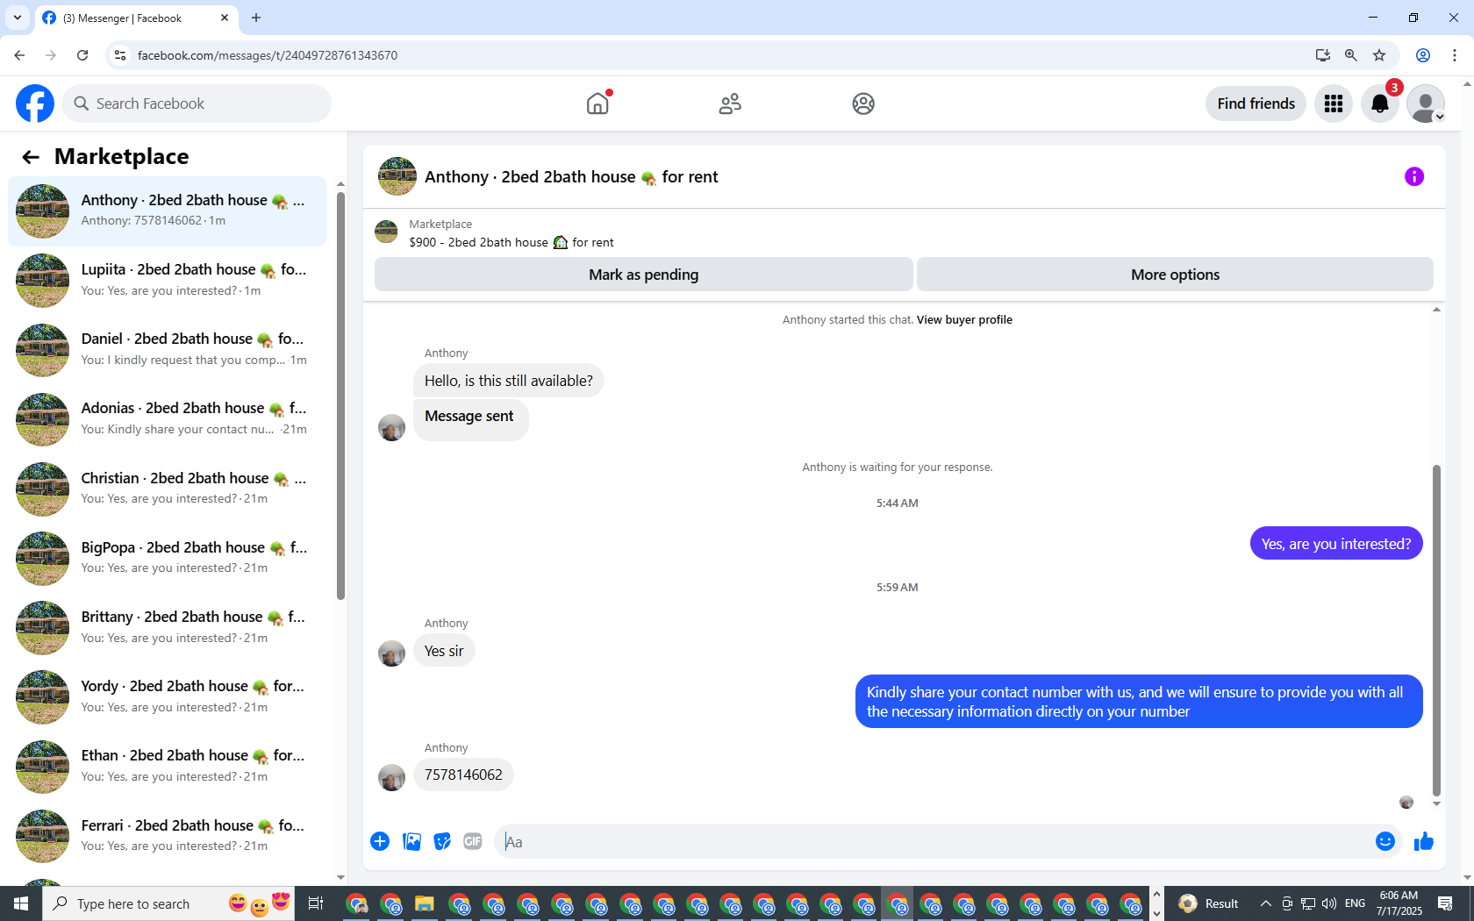This screenshot has height=921, width=1474.
Task: Open BigPopa's conversation
Action: [167, 559]
